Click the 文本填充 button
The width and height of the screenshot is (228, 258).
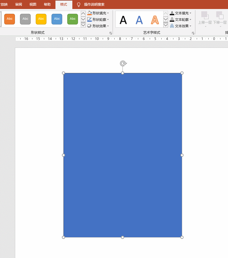coord(180,13)
